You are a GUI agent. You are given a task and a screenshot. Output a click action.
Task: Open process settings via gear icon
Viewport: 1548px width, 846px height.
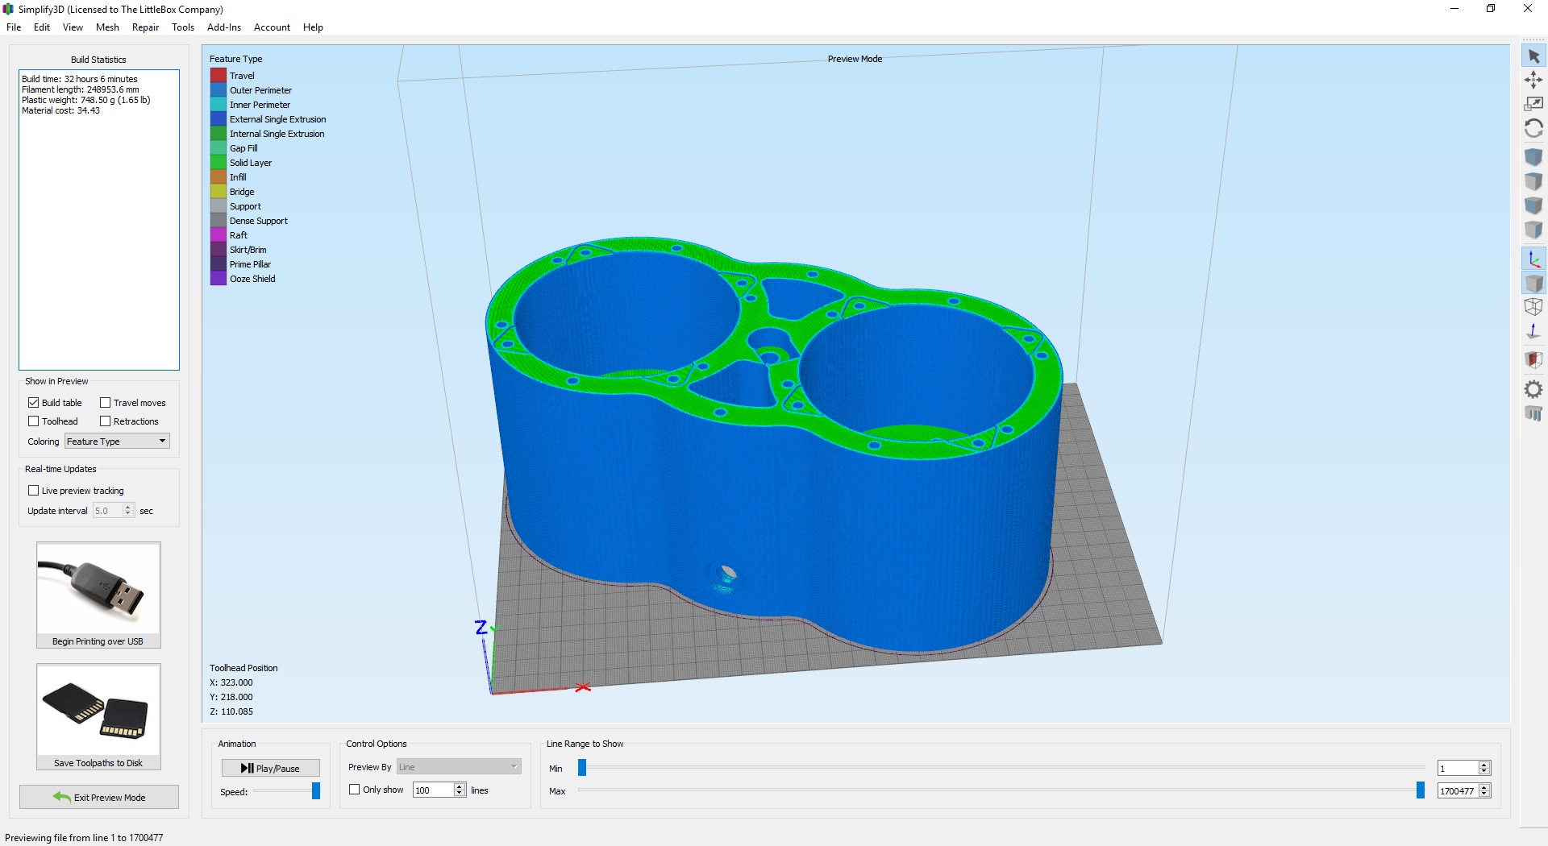(1533, 389)
